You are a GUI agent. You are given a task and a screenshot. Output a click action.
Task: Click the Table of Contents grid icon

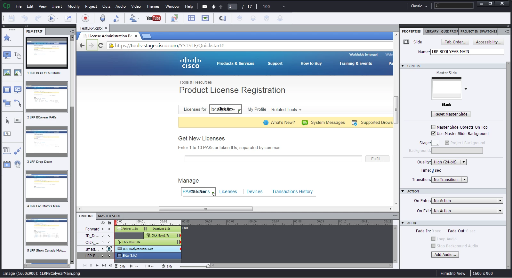coord(192,19)
